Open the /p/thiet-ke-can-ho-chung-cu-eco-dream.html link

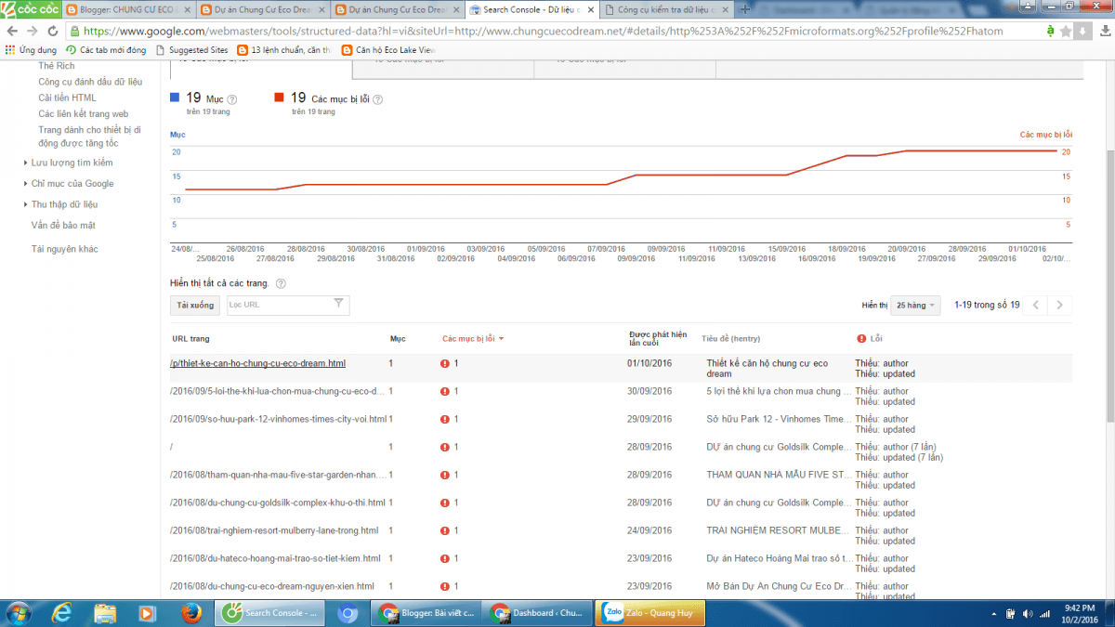(x=257, y=363)
